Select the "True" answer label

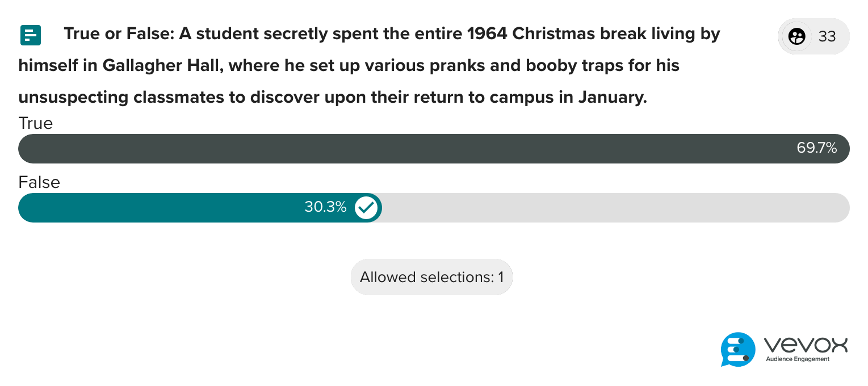(35, 123)
